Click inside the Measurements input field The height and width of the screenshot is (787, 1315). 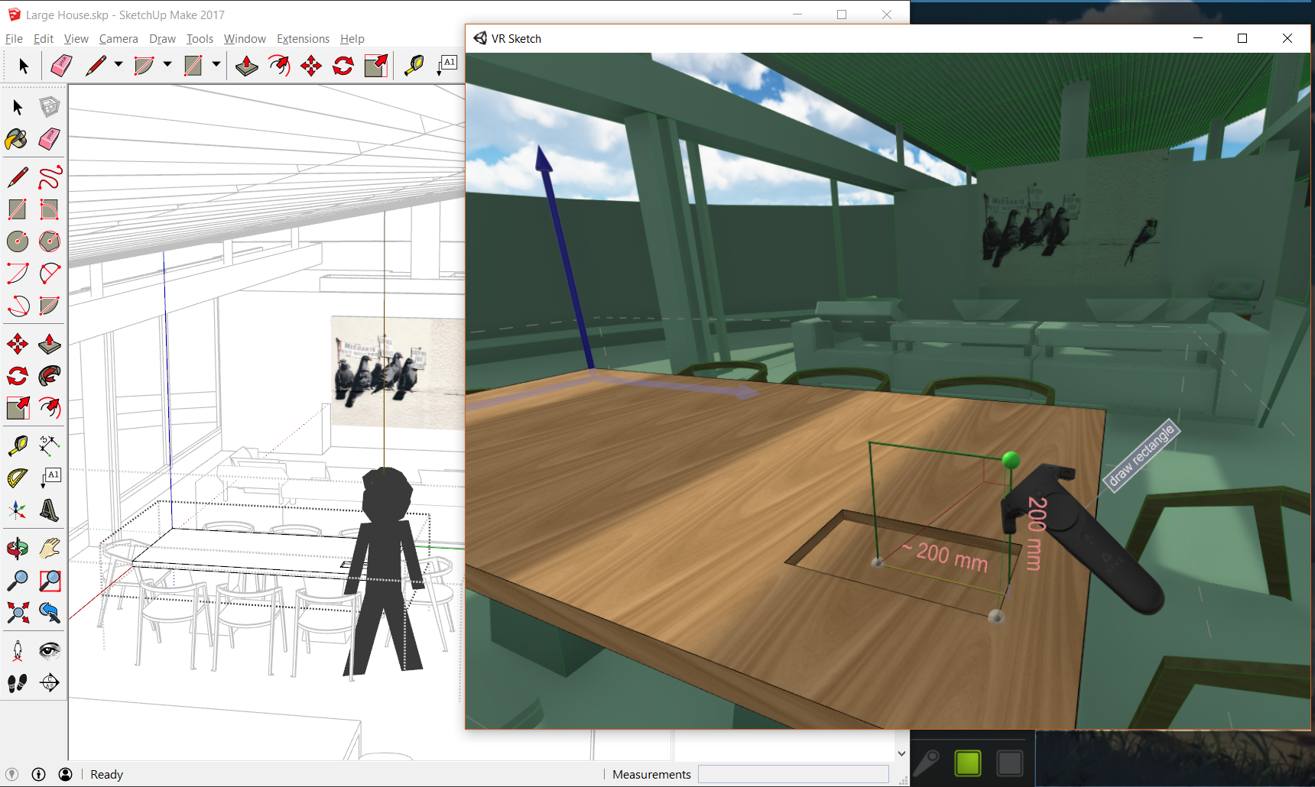(x=794, y=774)
